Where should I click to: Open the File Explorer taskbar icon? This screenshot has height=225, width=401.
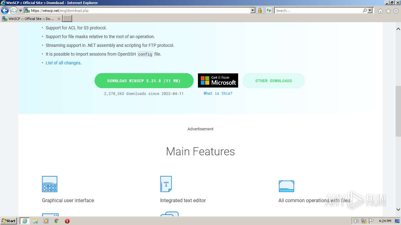[35, 221]
